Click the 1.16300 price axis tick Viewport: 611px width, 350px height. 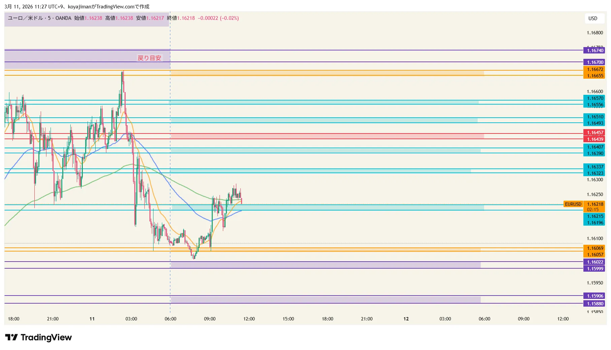595,180
